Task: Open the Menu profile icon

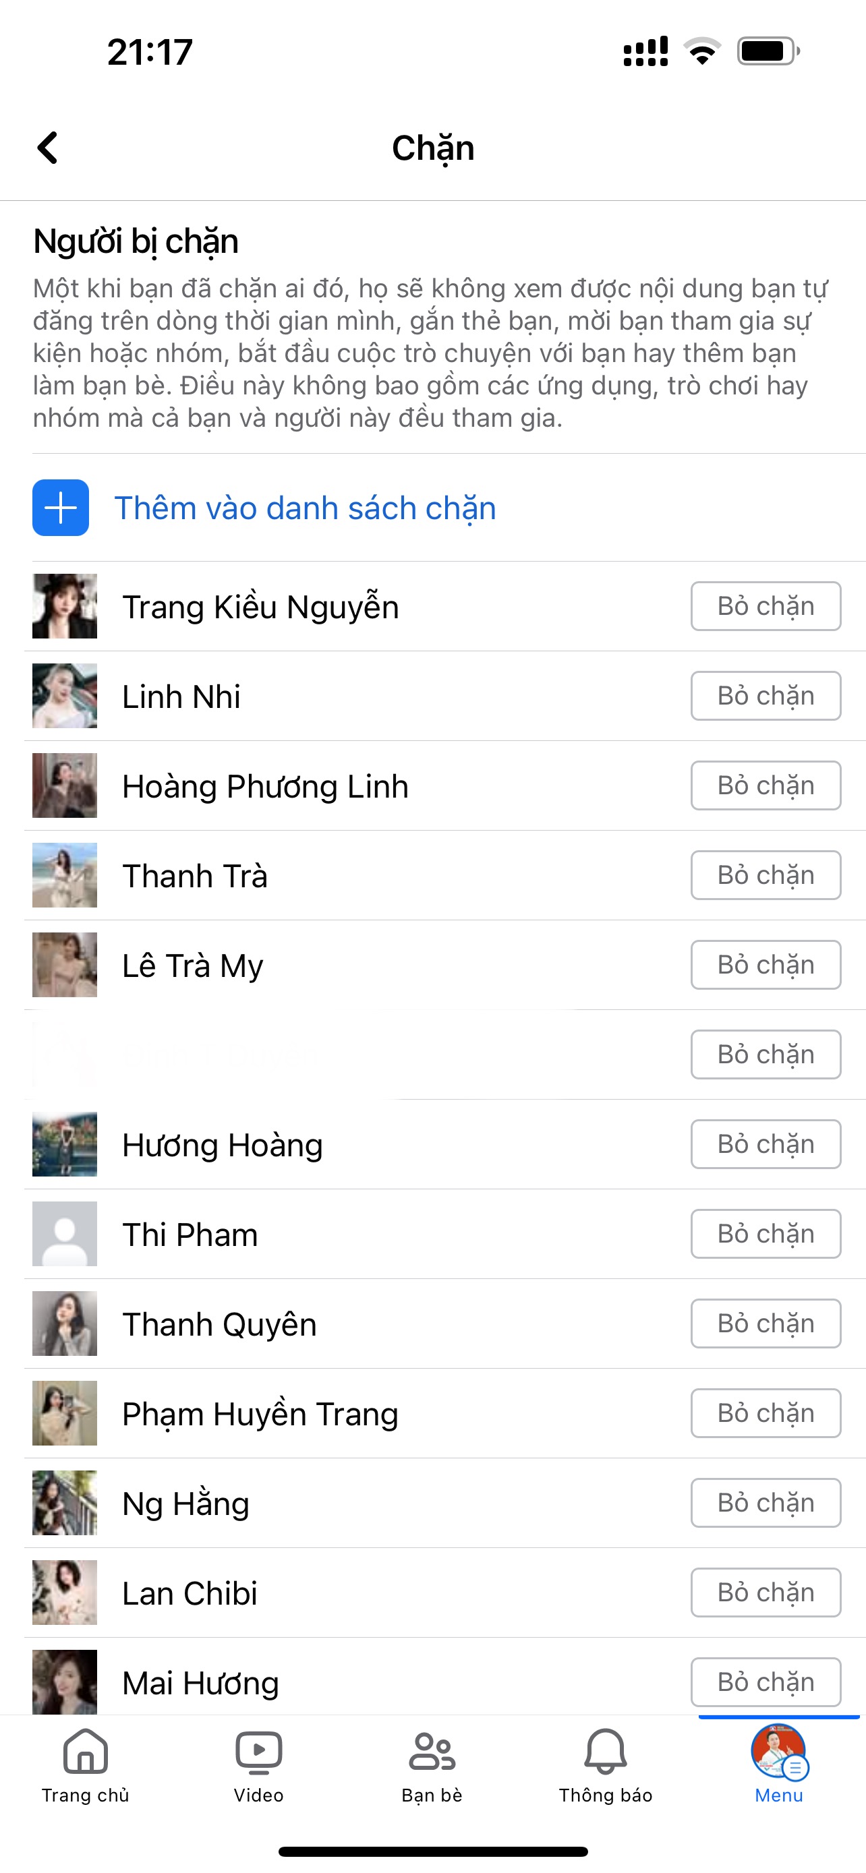Action: 779,1751
